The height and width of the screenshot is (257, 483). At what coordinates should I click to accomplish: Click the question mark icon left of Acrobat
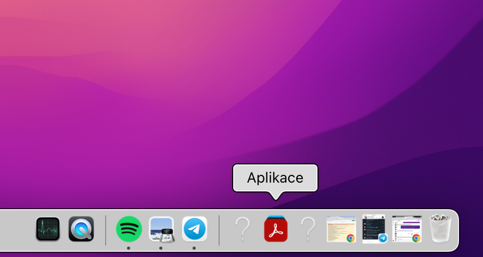coord(243,229)
